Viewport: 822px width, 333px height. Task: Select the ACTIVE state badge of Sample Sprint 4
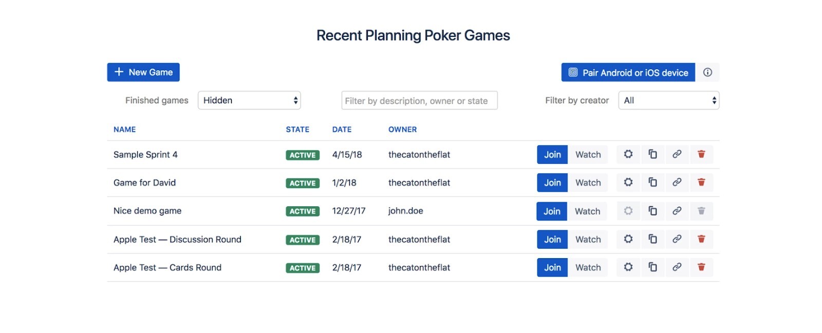click(303, 155)
